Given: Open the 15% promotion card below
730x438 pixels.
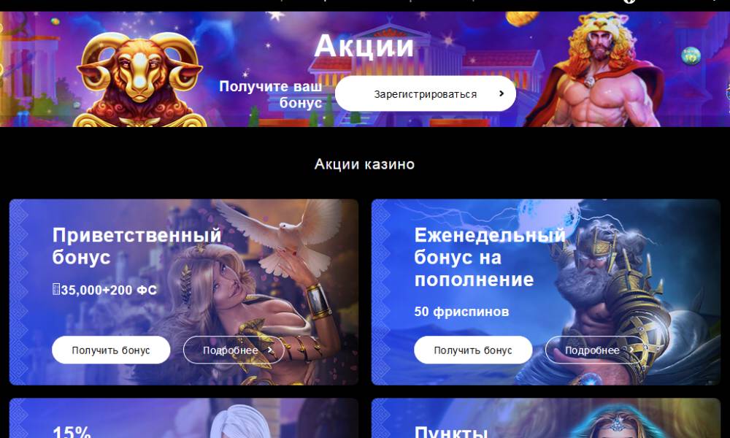Looking at the screenshot, I should (x=184, y=418).
